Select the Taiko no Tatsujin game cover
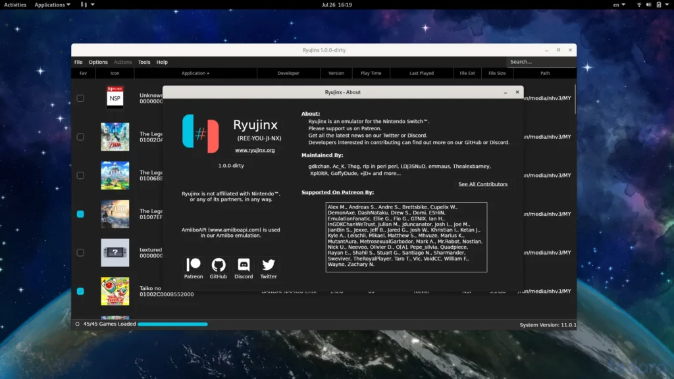Screen dimensions: 674x379 (x=115, y=291)
